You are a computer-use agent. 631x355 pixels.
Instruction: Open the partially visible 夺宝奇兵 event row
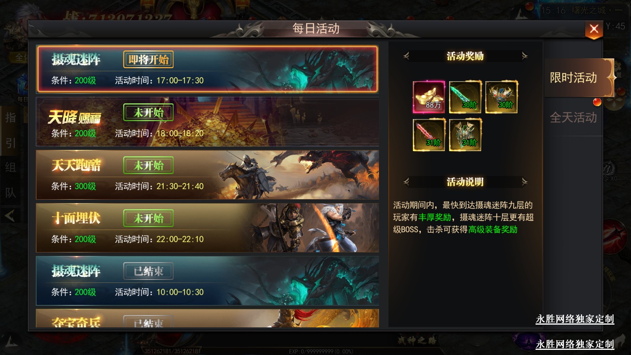(x=207, y=318)
